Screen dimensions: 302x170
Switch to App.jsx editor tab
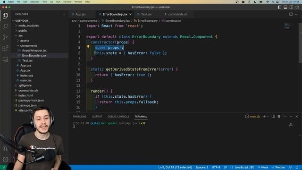point(81,14)
